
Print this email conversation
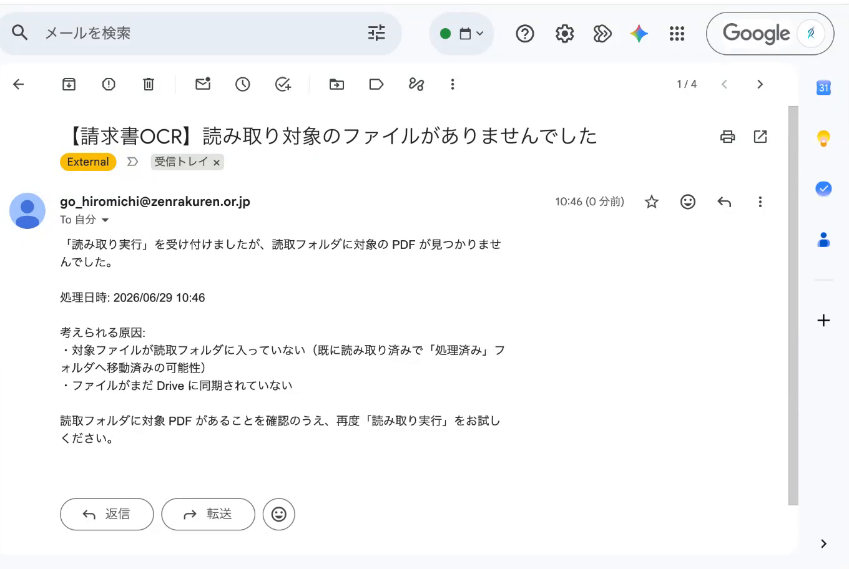727,137
